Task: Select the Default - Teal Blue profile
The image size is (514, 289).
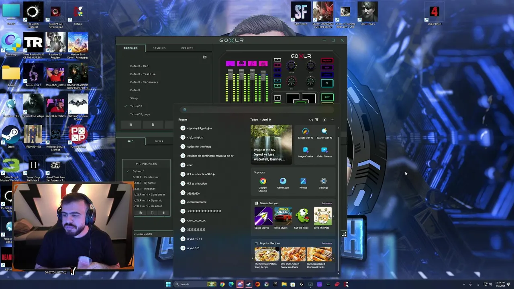Action: (x=143, y=74)
